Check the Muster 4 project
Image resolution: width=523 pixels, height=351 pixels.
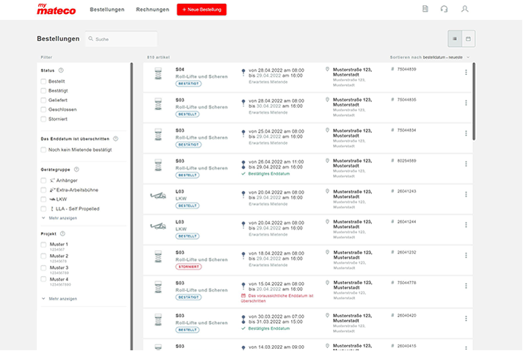click(x=43, y=279)
